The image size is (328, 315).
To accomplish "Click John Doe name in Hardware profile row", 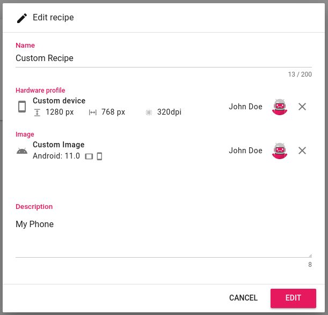I will 245,107.
